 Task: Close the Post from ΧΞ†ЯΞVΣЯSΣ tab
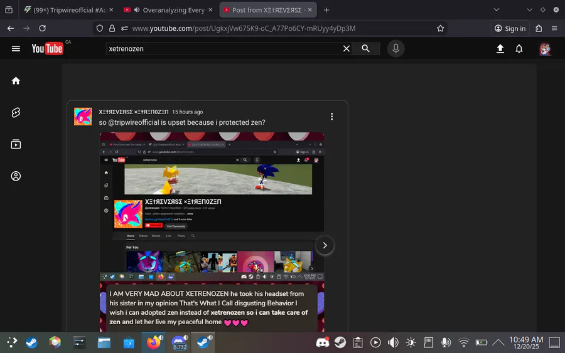point(310,10)
